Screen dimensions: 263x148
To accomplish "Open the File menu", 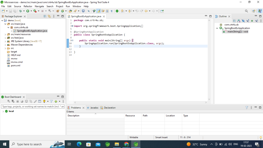I will click(x=3, y=6).
